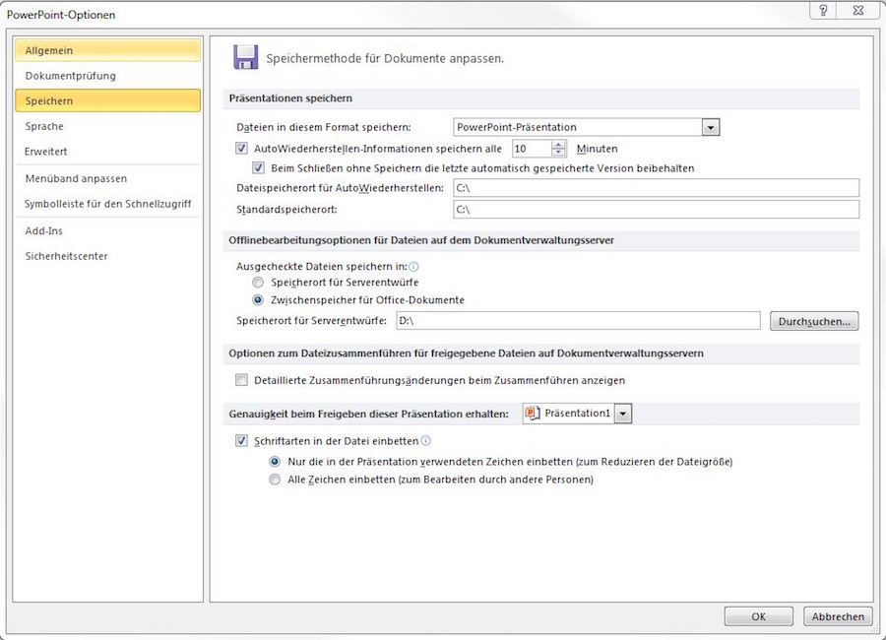This screenshot has width=886, height=640.
Task: Select Alle Zeichen einbetten option
Action: (275, 480)
